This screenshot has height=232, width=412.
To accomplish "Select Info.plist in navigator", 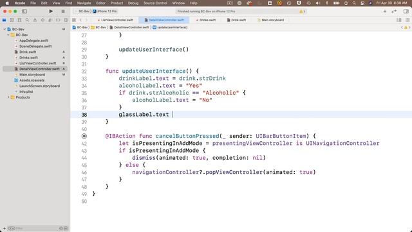I will [26, 92].
